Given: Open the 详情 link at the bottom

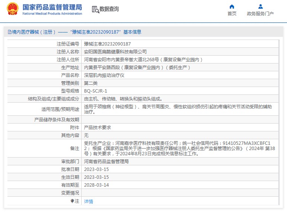Looking at the screenshot, I should point(88,201).
